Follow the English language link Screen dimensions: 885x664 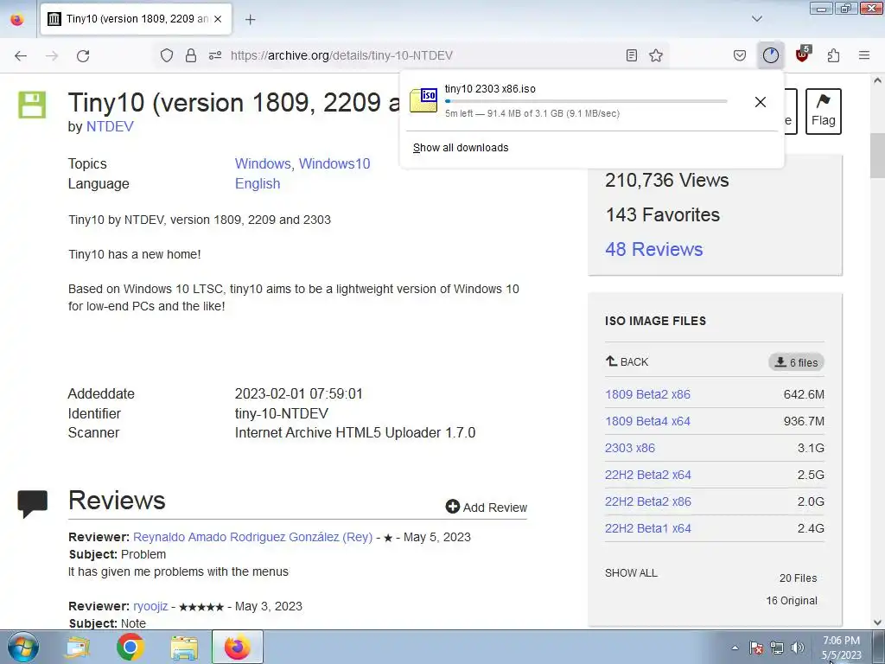point(258,184)
